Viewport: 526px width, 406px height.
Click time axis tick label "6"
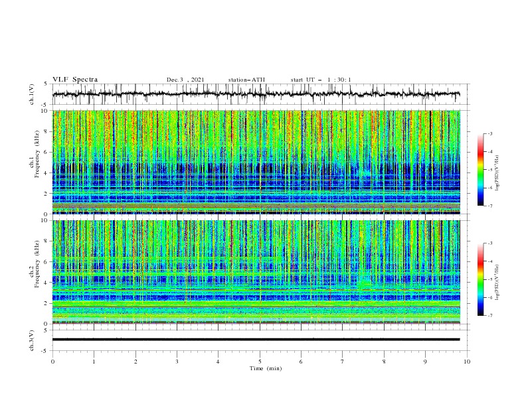click(x=301, y=362)
